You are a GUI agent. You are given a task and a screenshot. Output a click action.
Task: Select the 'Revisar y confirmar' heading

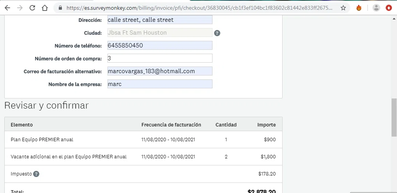click(x=46, y=105)
